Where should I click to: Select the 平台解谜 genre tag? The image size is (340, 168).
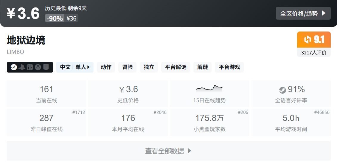(176, 67)
